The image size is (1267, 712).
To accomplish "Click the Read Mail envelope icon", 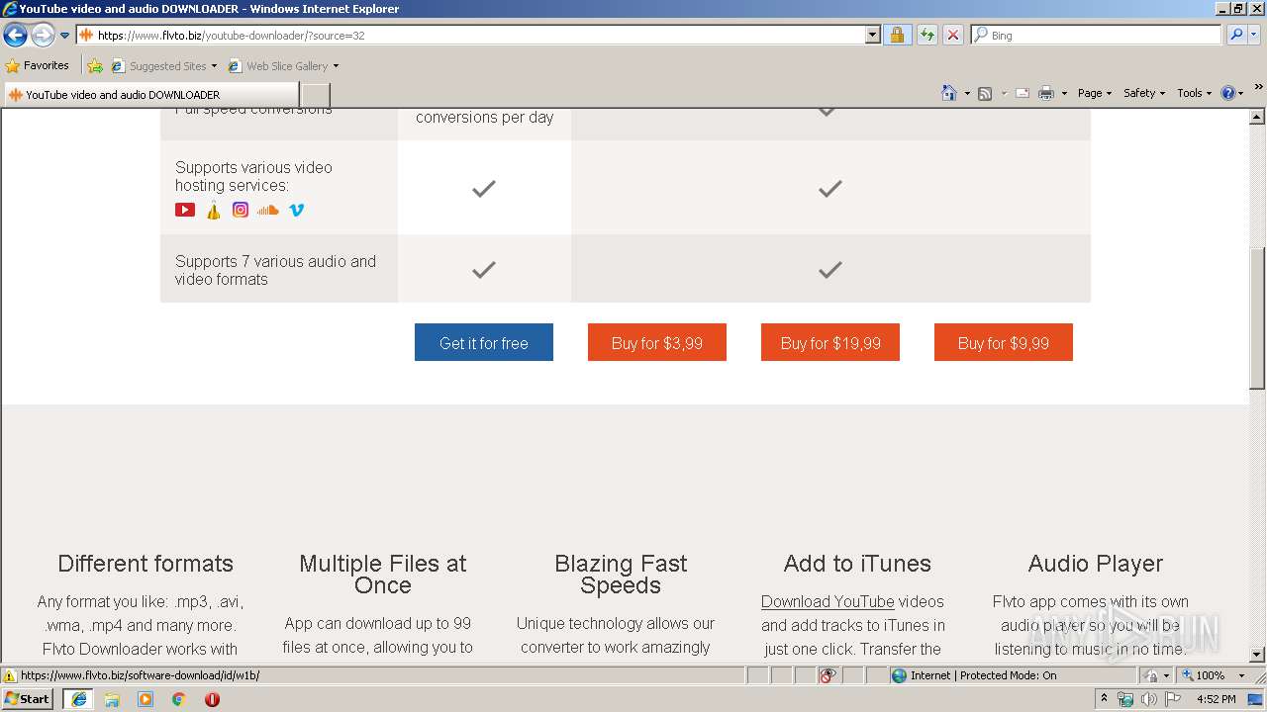I will pos(1023,94).
